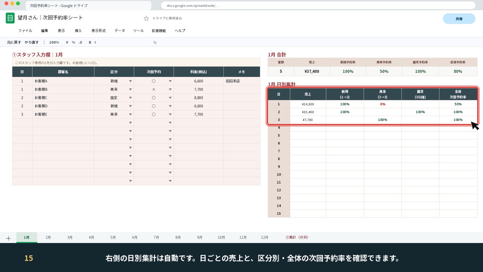Select the ¥14,300 daily sales cell

tap(308, 104)
